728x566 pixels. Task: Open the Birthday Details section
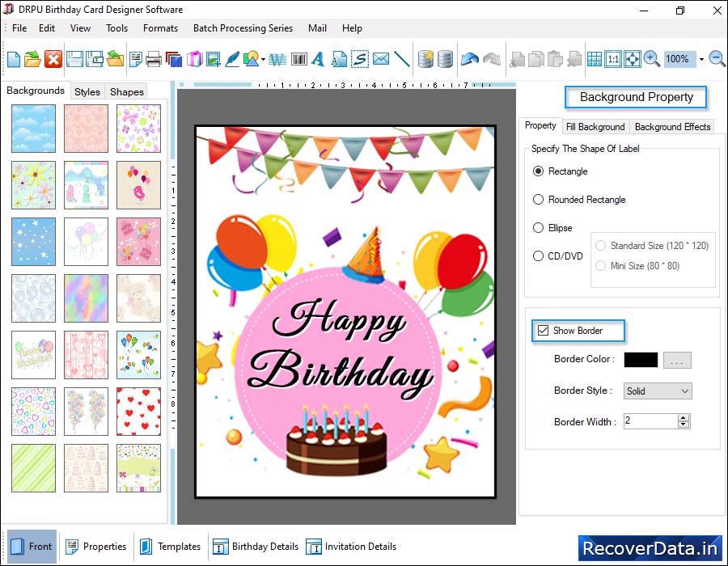(256, 547)
